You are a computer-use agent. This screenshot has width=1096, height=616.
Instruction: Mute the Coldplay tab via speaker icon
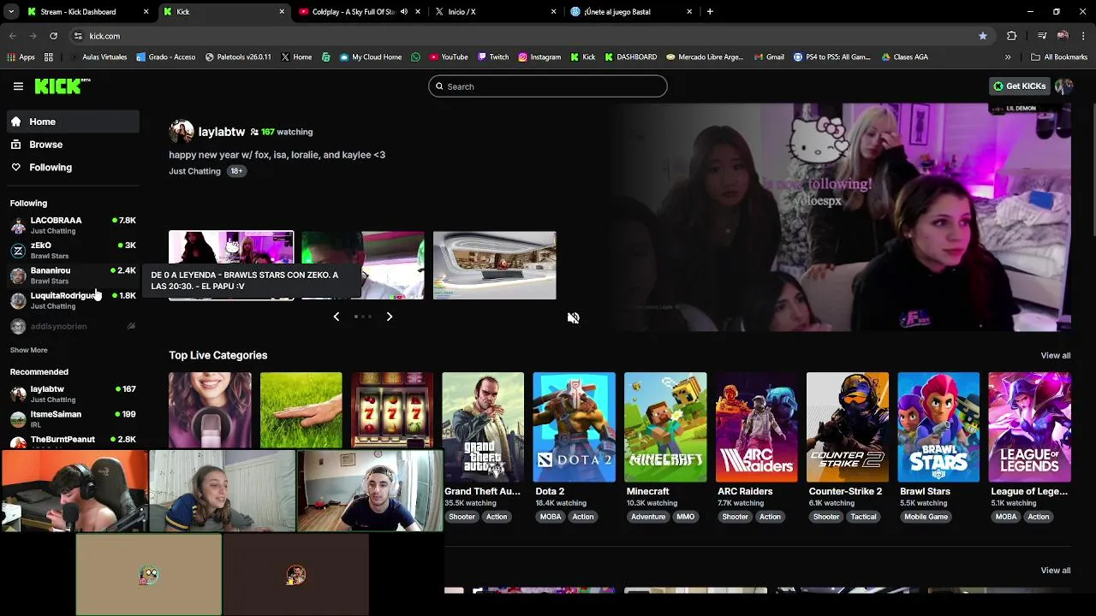[404, 12]
